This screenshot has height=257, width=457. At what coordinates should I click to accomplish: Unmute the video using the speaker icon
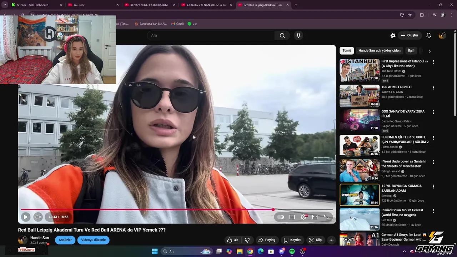tap(38, 217)
